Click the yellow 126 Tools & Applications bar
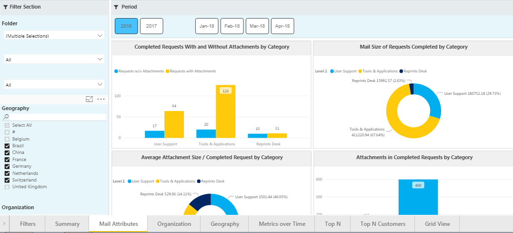 click(x=225, y=111)
